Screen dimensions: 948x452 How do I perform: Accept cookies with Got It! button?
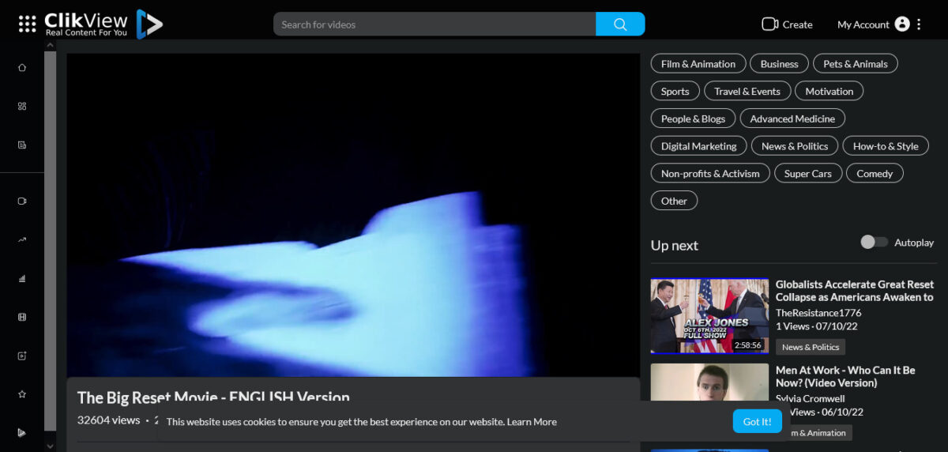(x=756, y=421)
